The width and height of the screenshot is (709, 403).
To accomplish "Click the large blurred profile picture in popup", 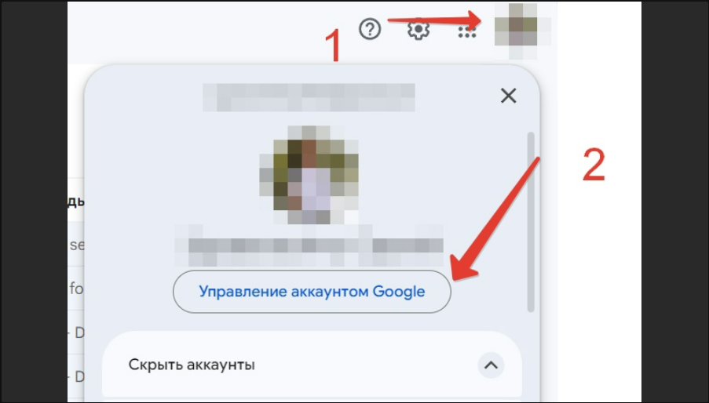I will [309, 175].
